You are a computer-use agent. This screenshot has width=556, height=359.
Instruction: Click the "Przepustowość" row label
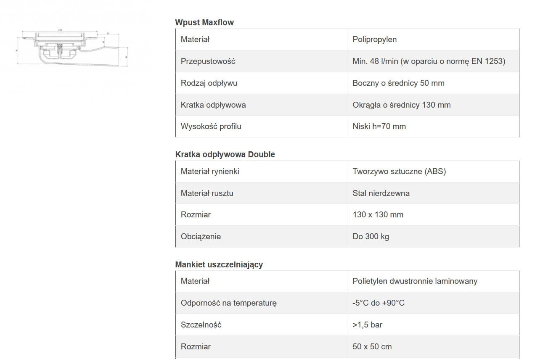[208, 61]
